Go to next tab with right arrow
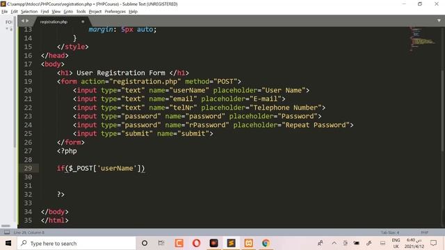This screenshot has height=250, width=445. click(x=27, y=21)
